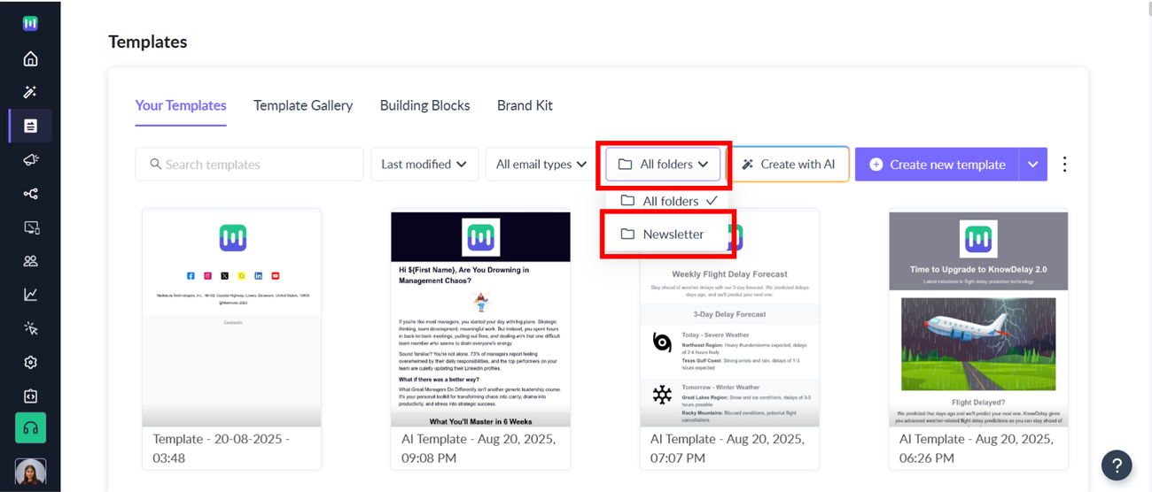The image size is (1152, 492).
Task: Open the settings gear sidebar icon
Action: click(x=30, y=362)
